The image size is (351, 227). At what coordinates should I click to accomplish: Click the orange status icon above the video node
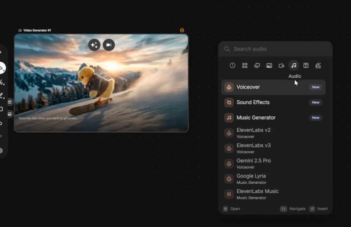click(x=182, y=30)
